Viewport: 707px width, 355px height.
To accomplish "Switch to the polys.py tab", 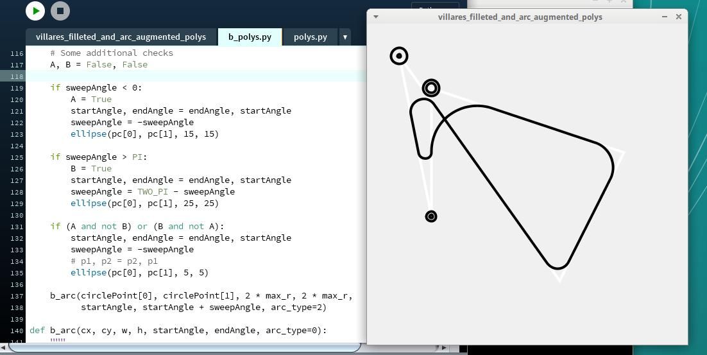I will pos(310,37).
